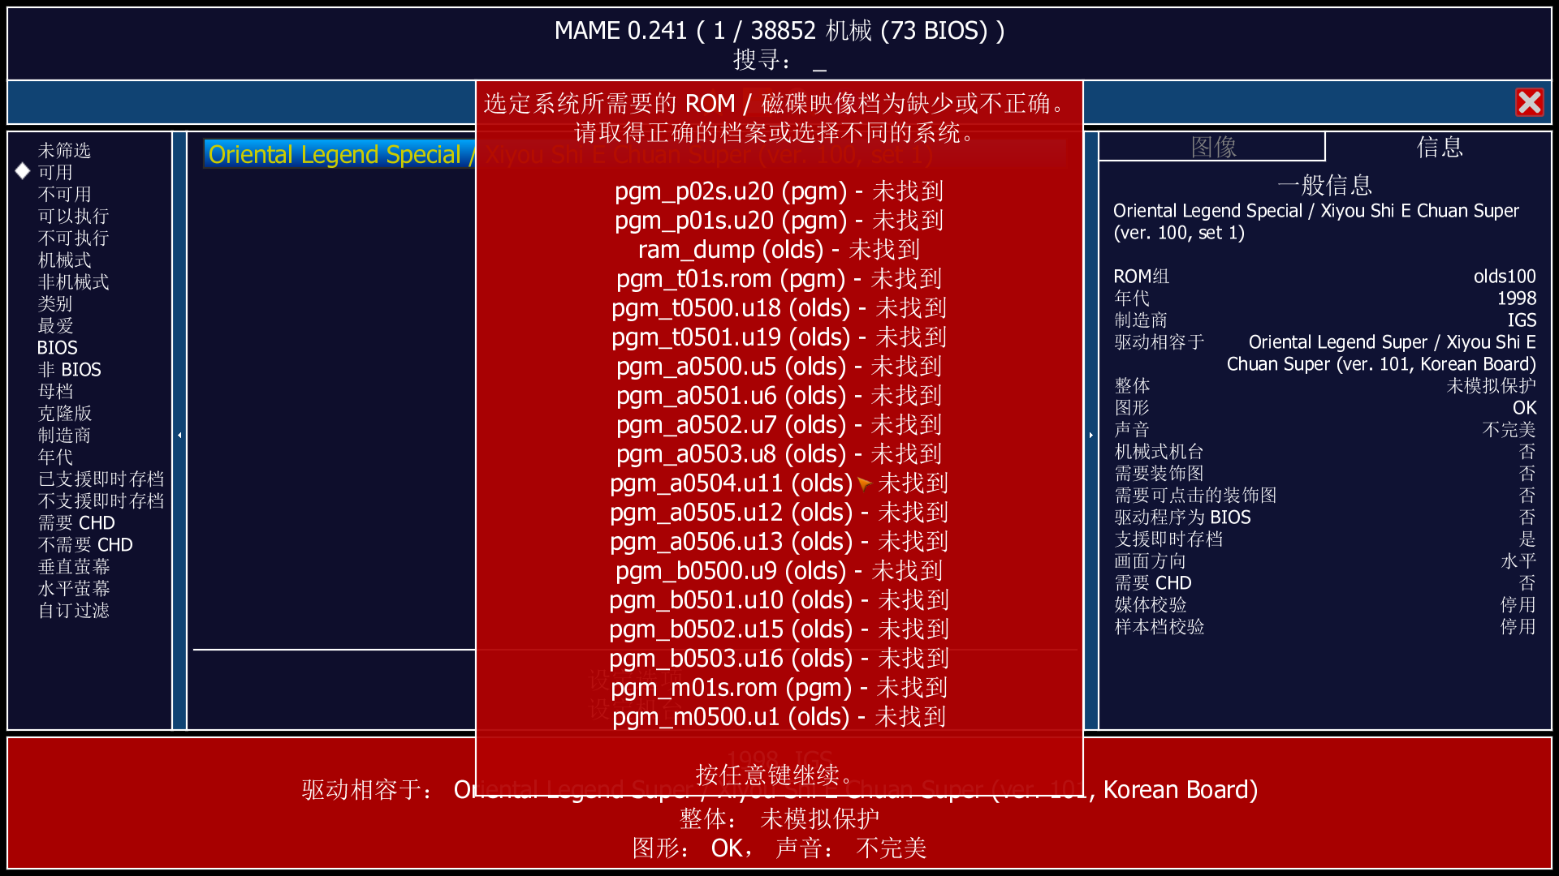
Task: Click the pgm_b0500.u9 missing ROM line
Action: tap(779, 570)
